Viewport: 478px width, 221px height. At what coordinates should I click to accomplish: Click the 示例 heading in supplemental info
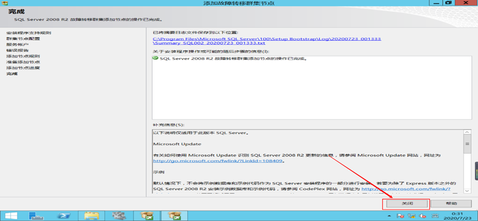[x=159, y=172]
